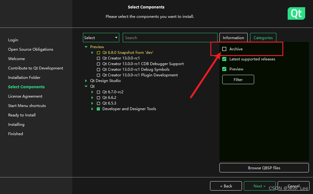The height and width of the screenshot is (194, 313).
Task: Check Qt Creator 13.0.0-rc1 CDB Debugger Support
Action: point(98,64)
